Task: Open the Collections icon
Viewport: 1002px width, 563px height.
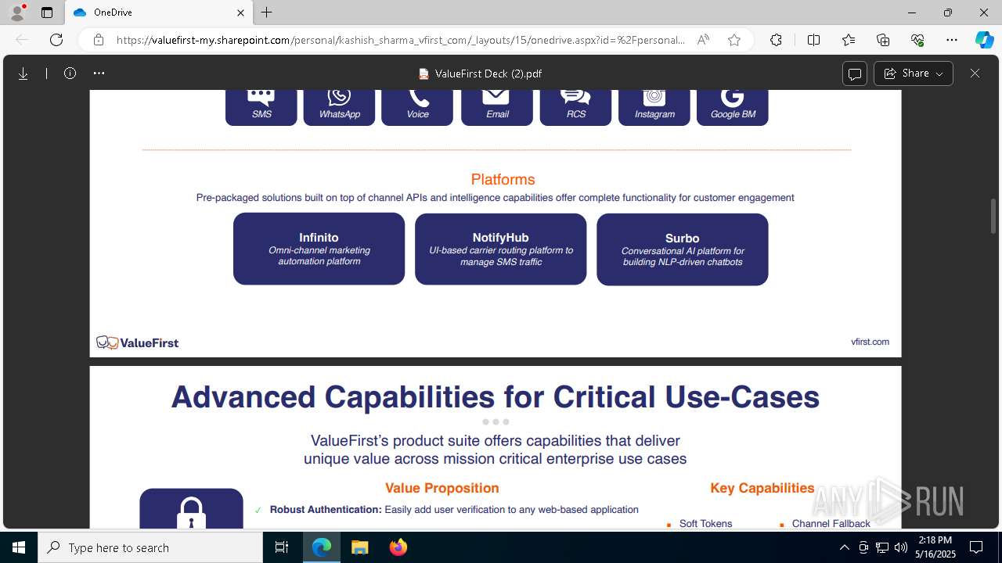Action: click(883, 40)
